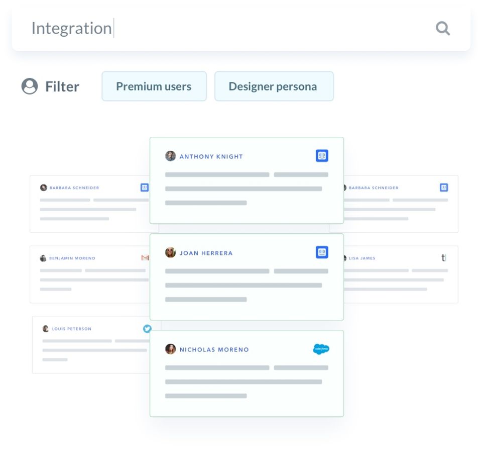Click Louis Peterson's avatar
Viewport: 482px width, 452px height.
coord(46,329)
